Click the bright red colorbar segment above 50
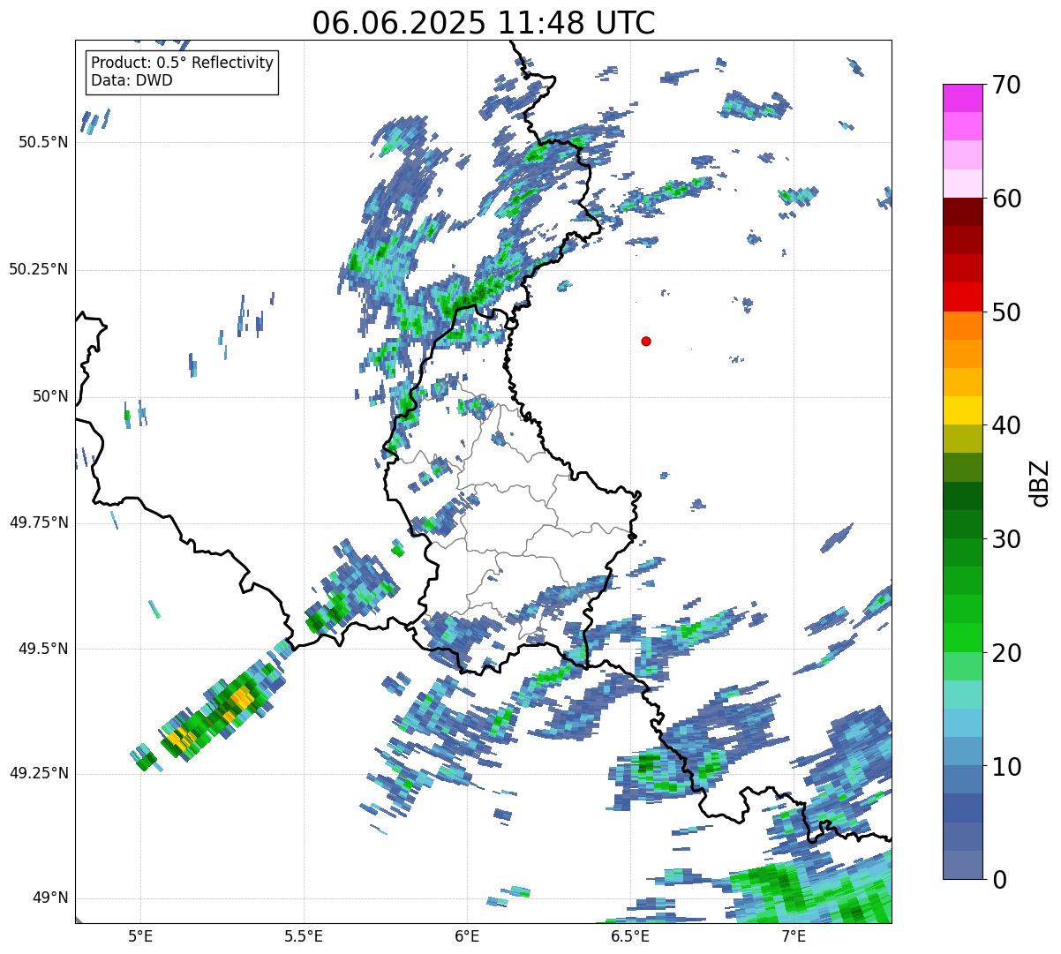 tap(963, 297)
